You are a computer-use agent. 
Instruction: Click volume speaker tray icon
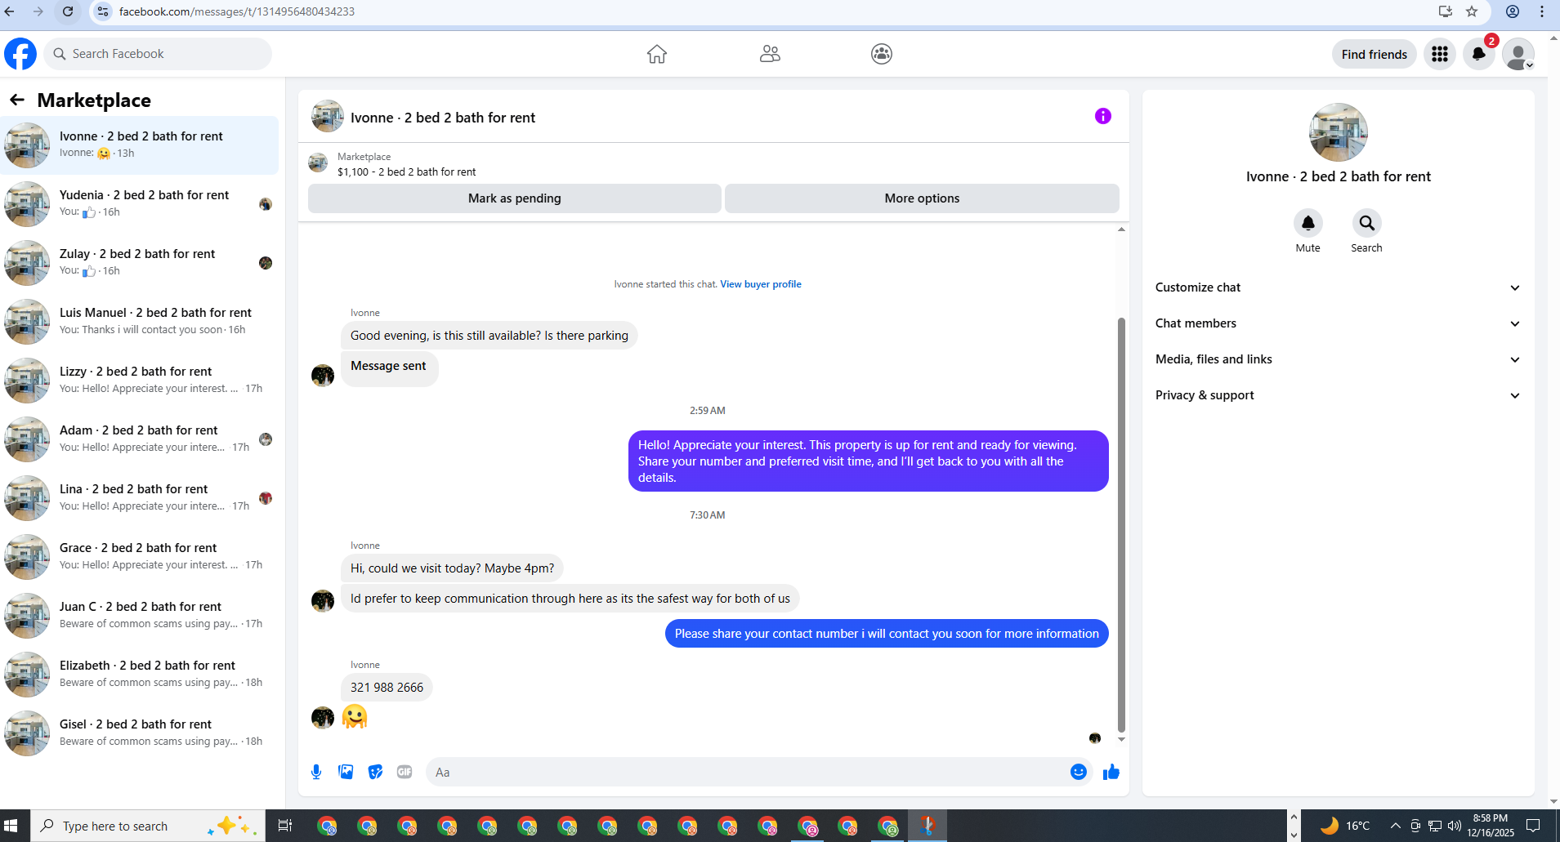[1455, 826]
